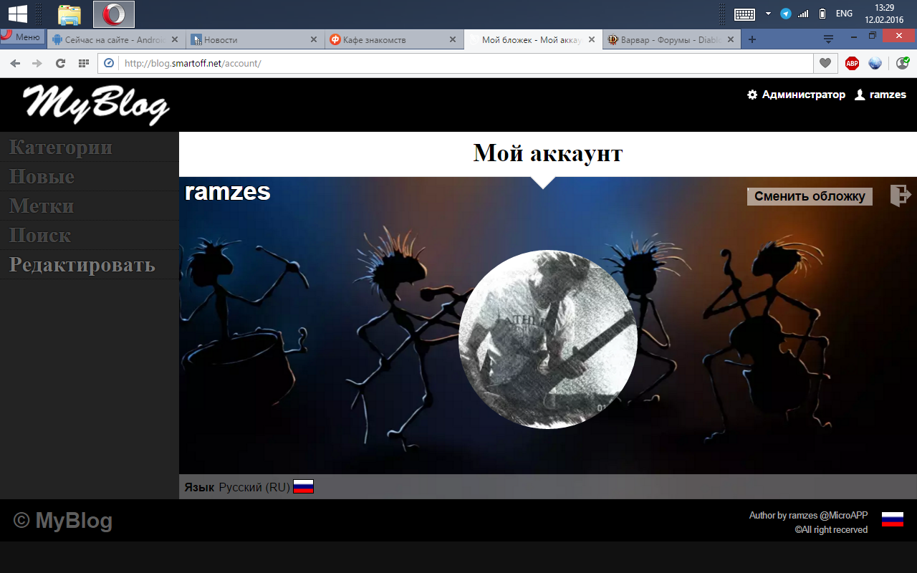Click the Russian flag in the footer

click(893, 520)
